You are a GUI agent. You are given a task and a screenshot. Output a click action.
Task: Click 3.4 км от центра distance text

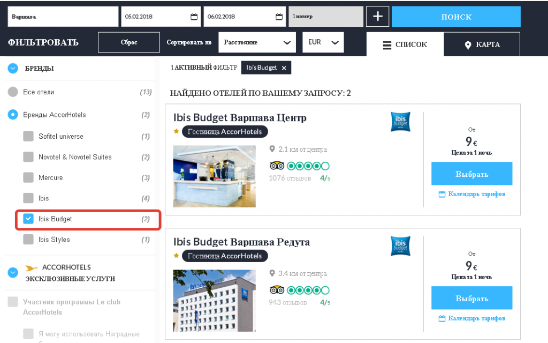(x=303, y=274)
